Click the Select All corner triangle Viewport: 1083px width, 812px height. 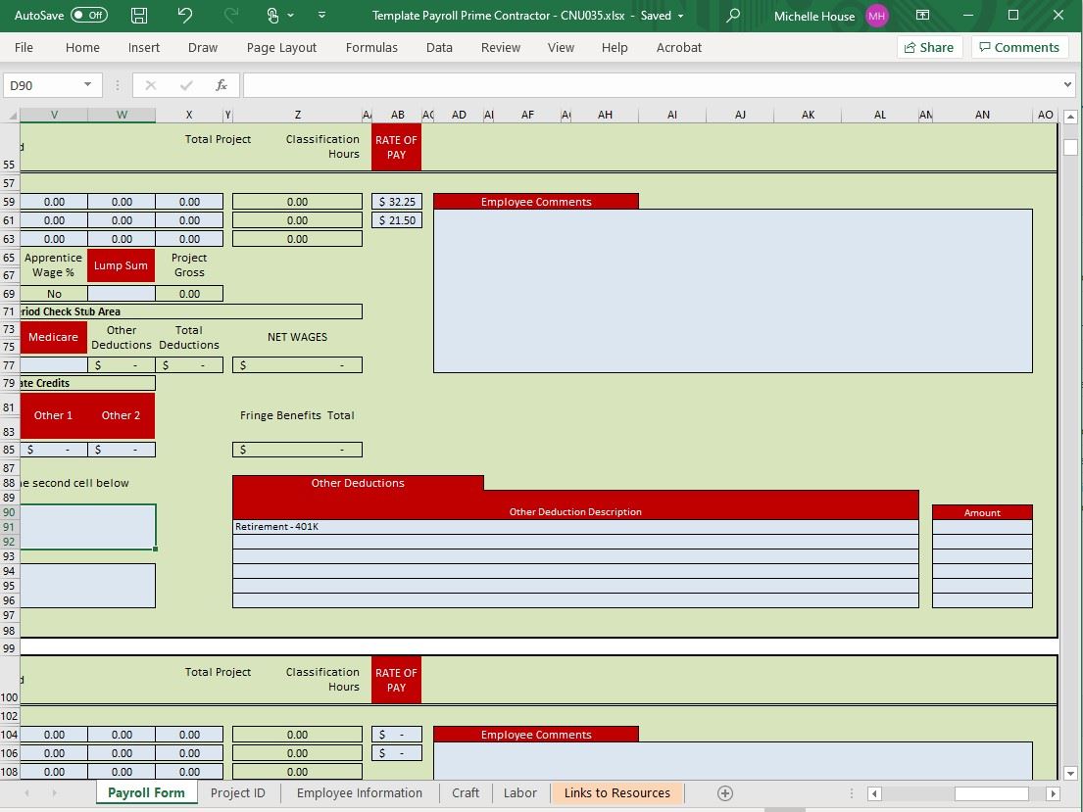11,115
